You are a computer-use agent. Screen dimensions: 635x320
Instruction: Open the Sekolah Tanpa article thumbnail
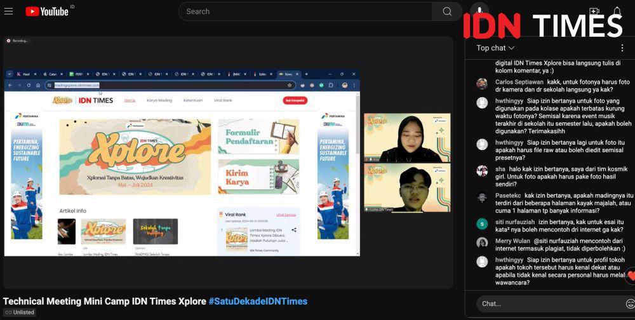pyautogui.click(x=155, y=231)
